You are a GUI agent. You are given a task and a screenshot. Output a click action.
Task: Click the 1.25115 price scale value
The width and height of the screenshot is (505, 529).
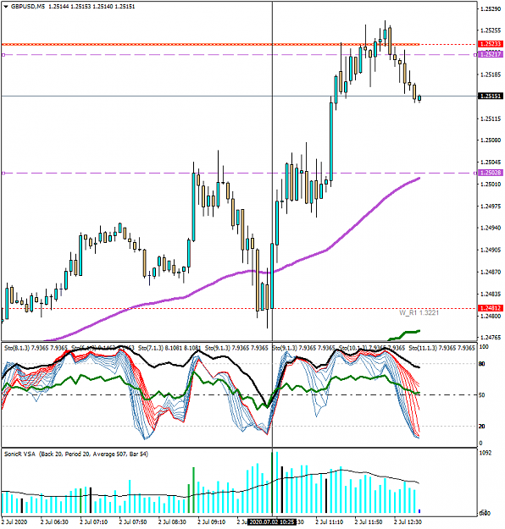pos(491,118)
